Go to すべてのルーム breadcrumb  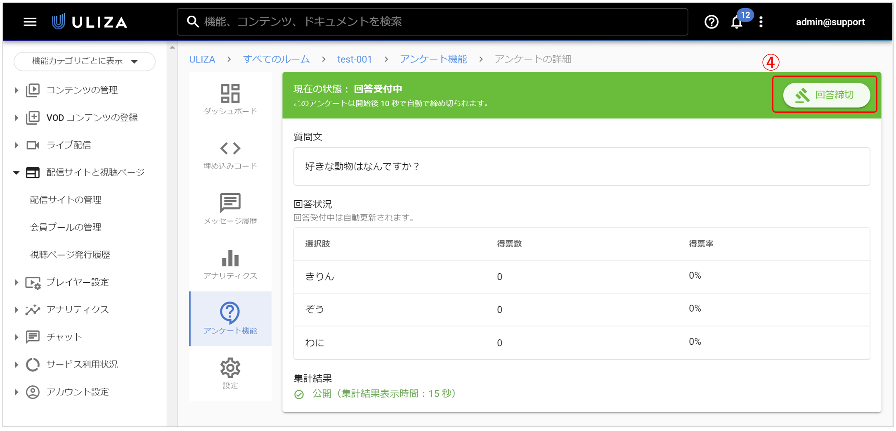[276, 59]
